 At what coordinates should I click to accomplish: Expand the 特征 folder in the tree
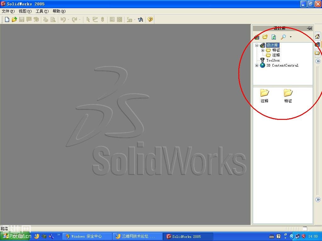click(263, 50)
